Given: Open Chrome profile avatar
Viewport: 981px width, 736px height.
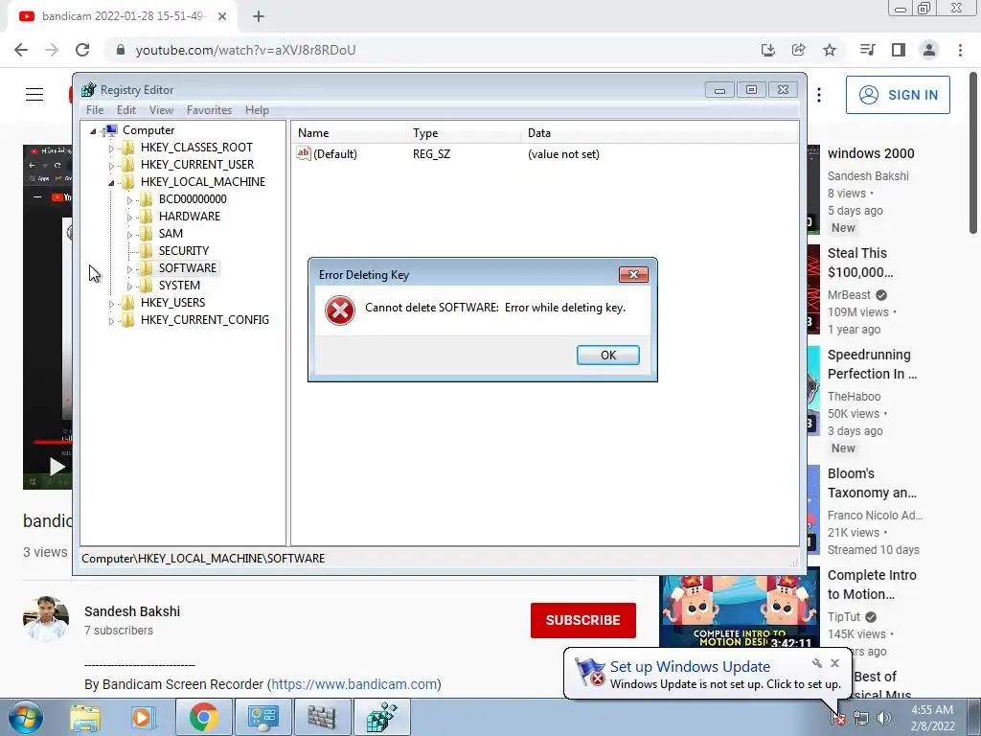Looking at the screenshot, I should [929, 50].
